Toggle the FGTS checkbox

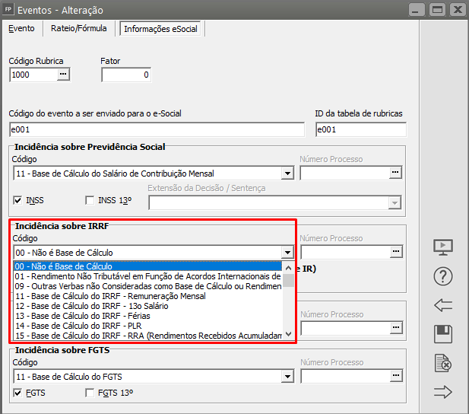(x=17, y=393)
